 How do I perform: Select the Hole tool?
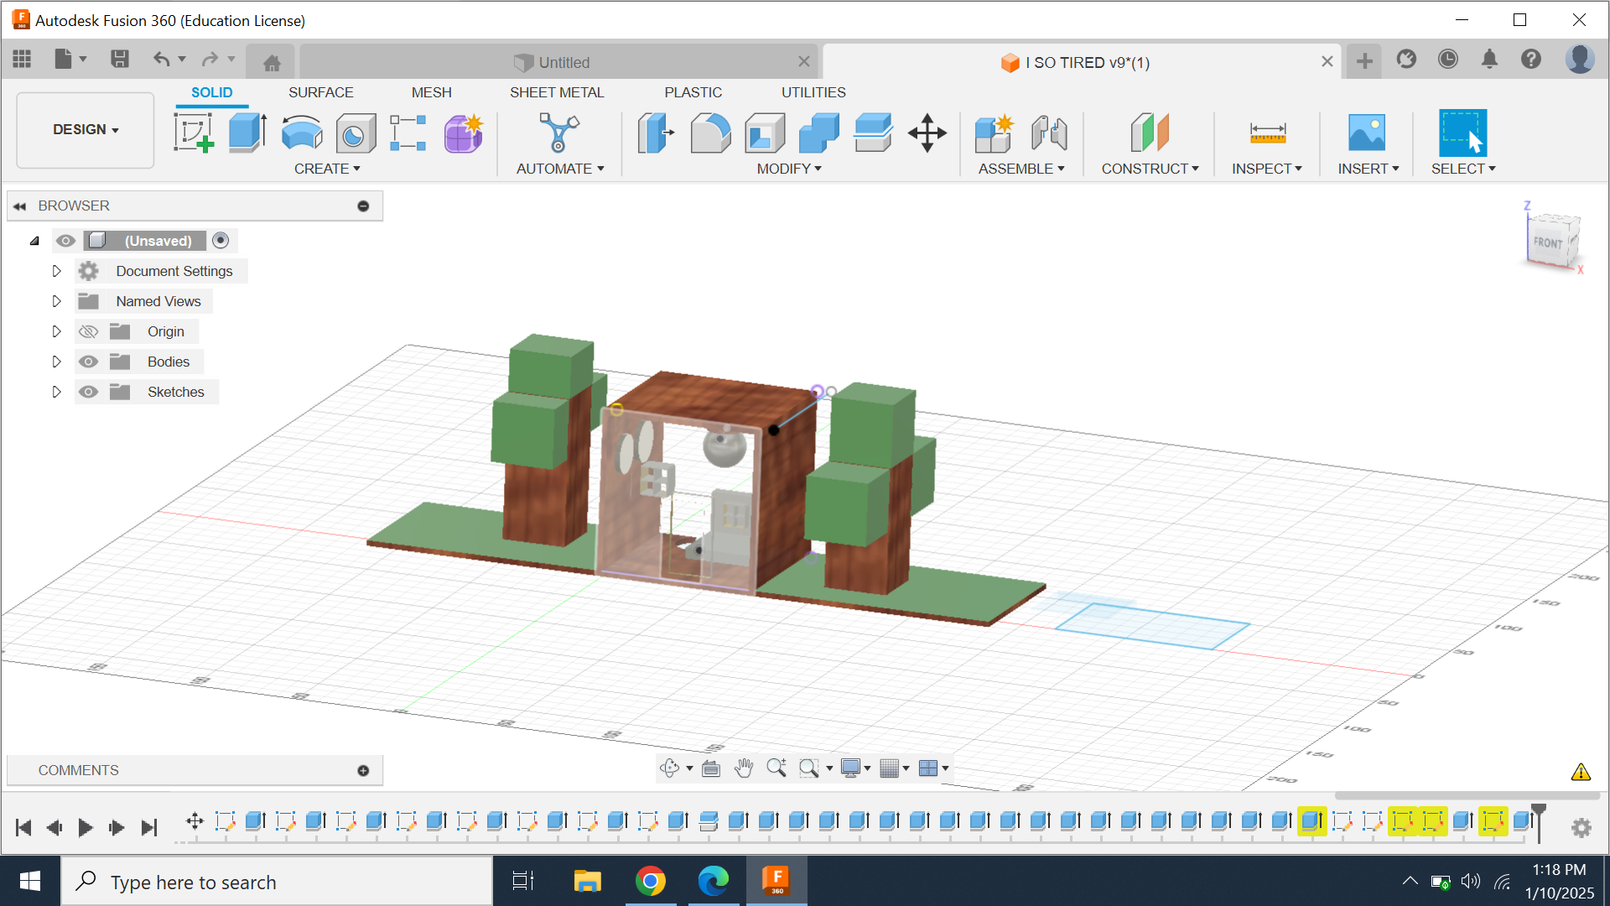(x=356, y=133)
